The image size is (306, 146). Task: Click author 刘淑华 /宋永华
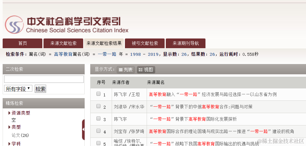(129, 107)
